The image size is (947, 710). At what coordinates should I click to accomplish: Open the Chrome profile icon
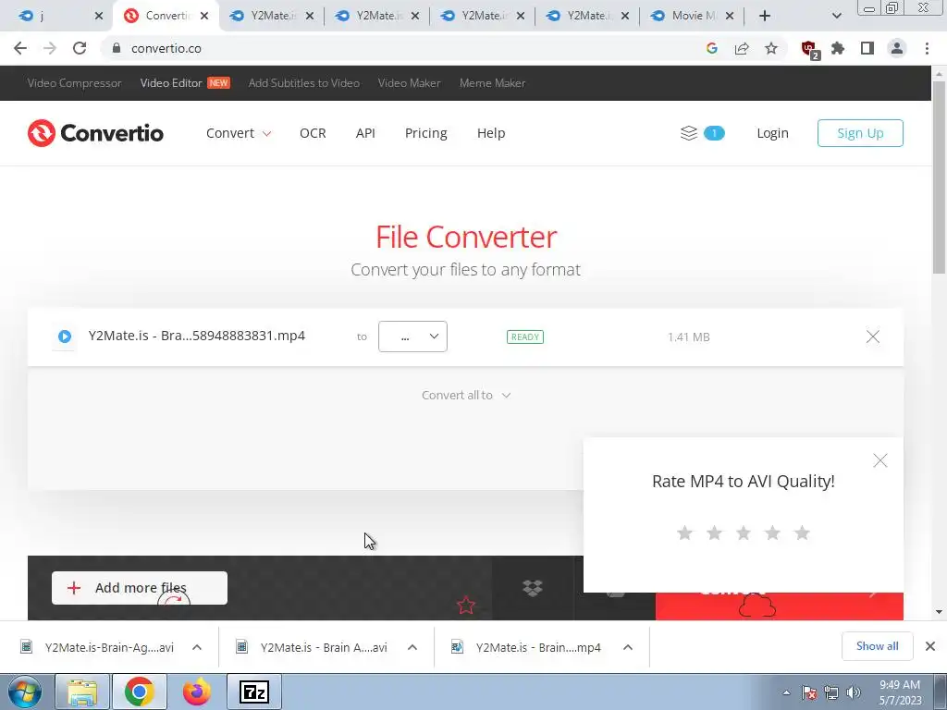tap(897, 48)
